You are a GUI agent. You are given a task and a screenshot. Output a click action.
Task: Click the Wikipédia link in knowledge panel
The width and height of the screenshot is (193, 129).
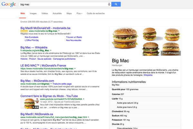tap(148, 75)
